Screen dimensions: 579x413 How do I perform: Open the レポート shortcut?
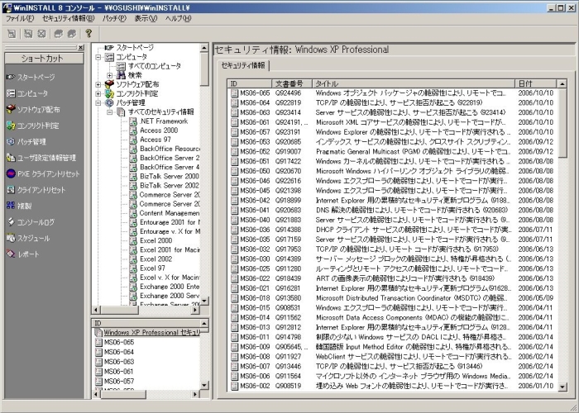[23, 254]
